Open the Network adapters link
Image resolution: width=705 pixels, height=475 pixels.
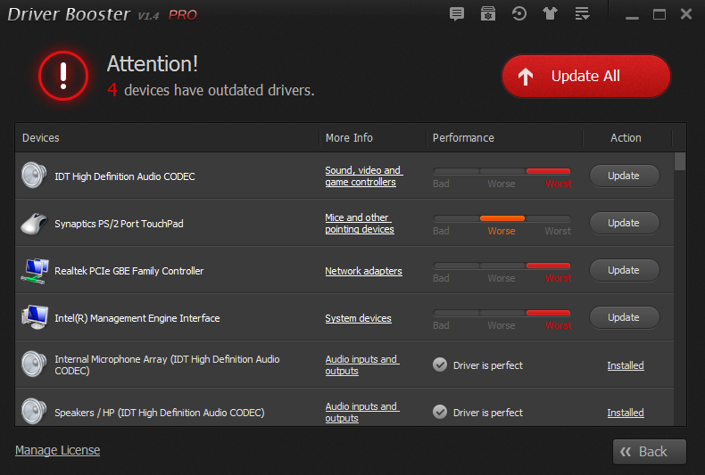[363, 271]
